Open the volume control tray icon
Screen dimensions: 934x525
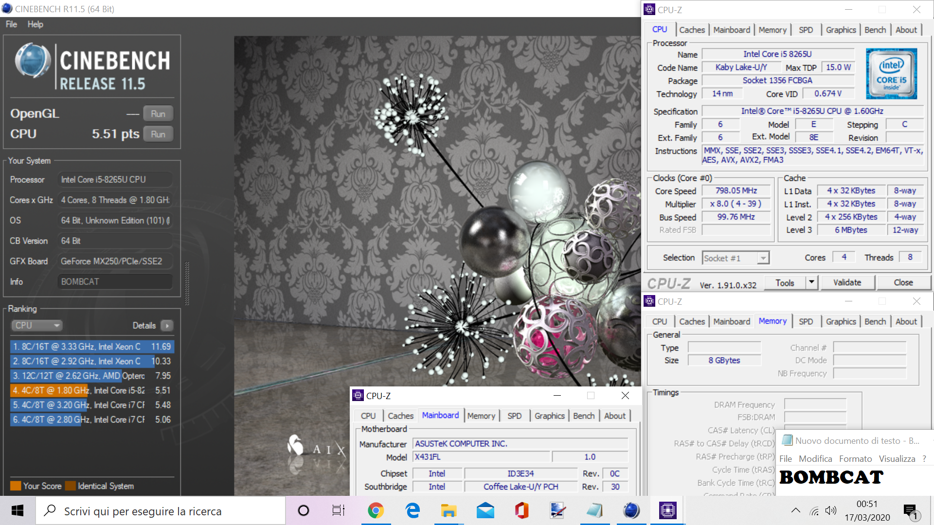click(831, 510)
